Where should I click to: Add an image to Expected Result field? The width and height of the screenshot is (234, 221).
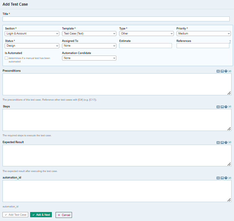tap(222, 142)
